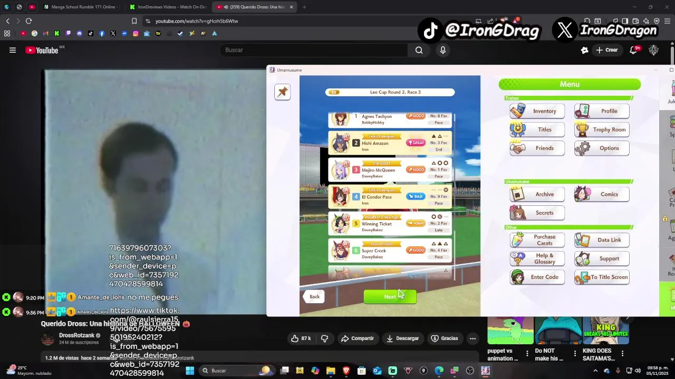Screen dimensions: 675x379
Task: Open the Profile button in Menu
Action: tap(602, 111)
